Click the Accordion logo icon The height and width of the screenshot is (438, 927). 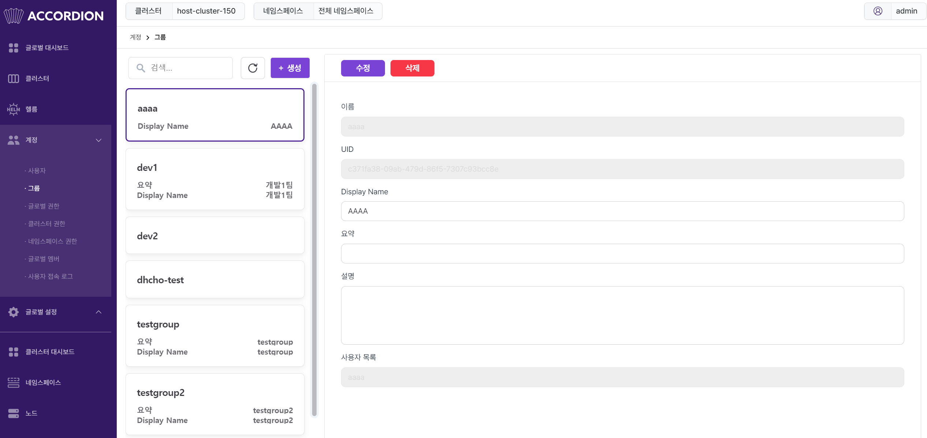pyautogui.click(x=14, y=16)
